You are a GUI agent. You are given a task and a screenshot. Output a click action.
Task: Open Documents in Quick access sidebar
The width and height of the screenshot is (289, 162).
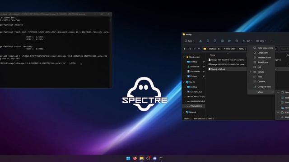click(195, 71)
